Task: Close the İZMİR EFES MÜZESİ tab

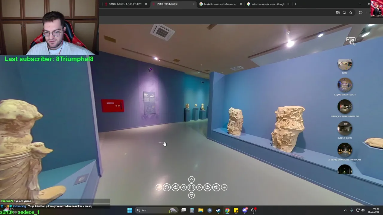Action: pyautogui.click(x=193, y=4)
